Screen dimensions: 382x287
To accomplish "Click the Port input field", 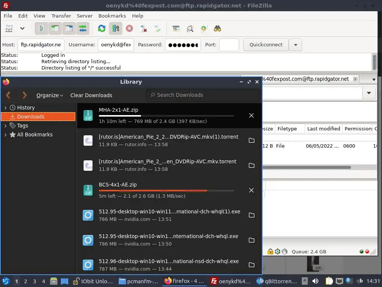I will pos(229,45).
